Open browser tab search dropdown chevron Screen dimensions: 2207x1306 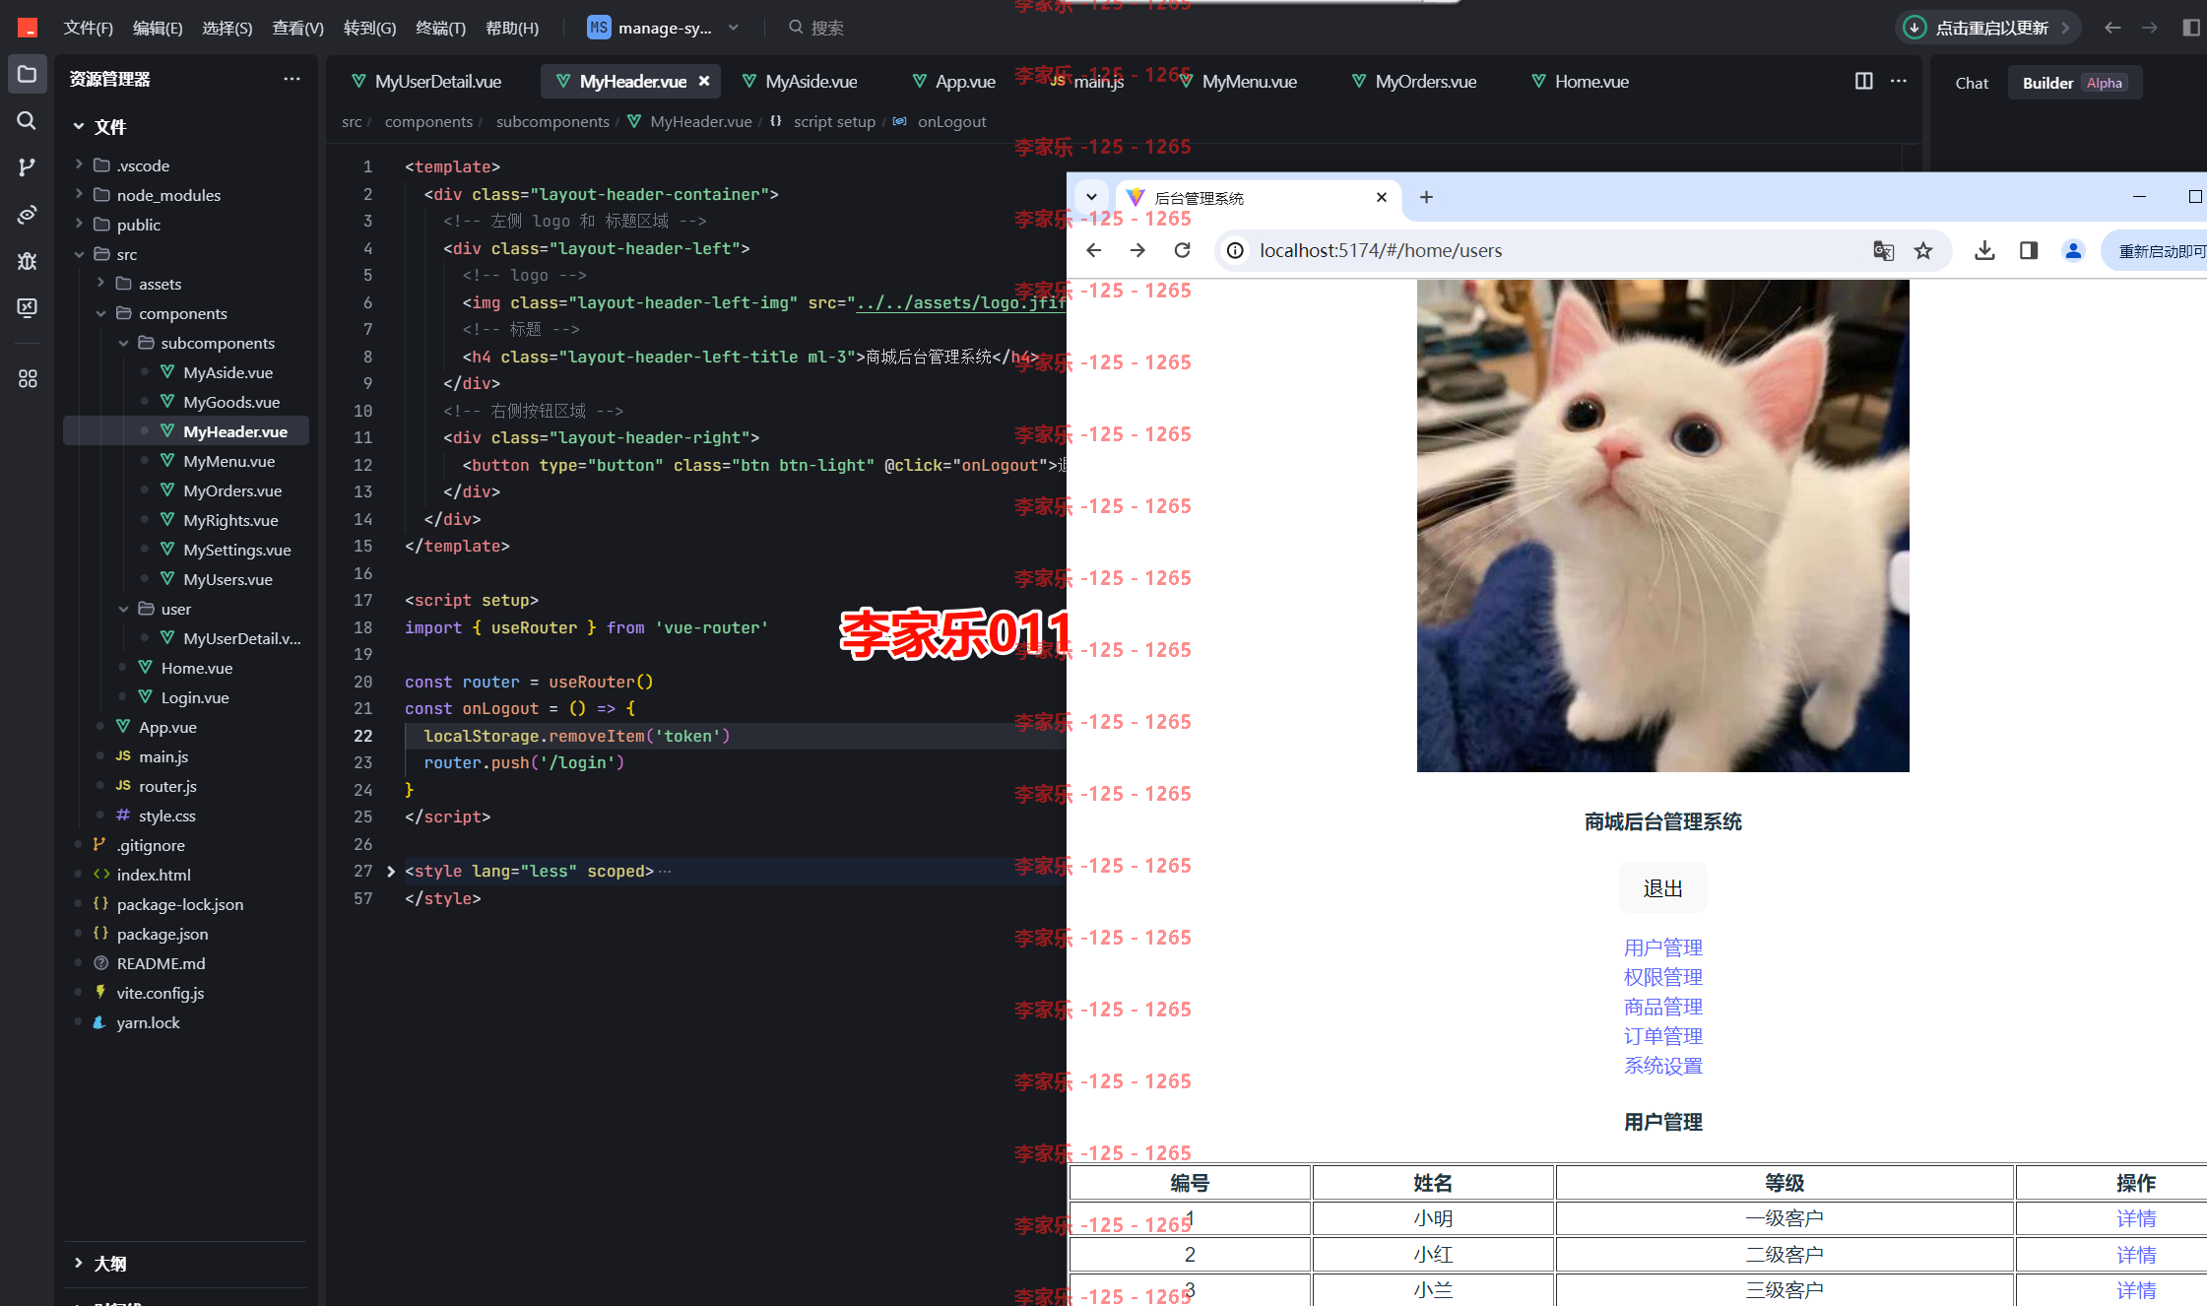[1091, 197]
